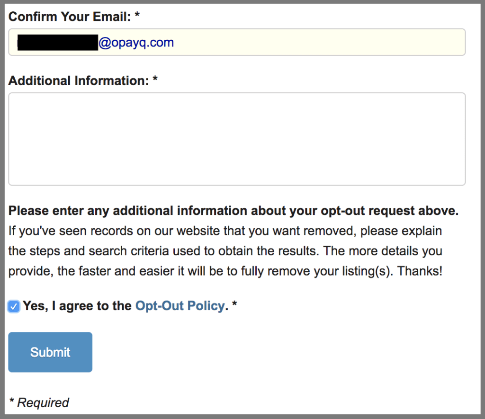
Task: Click the blacked-out email username portion
Action: click(57, 43)
